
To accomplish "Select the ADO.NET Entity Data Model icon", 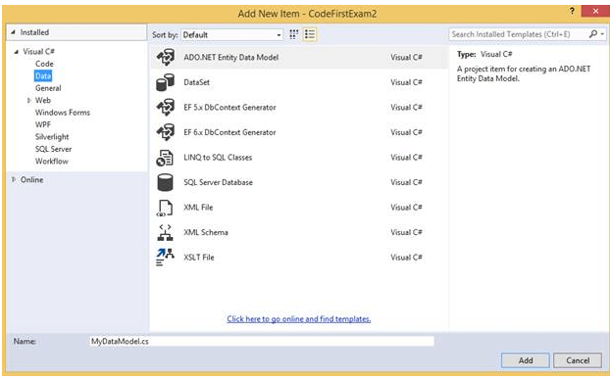I will [166, 57].
